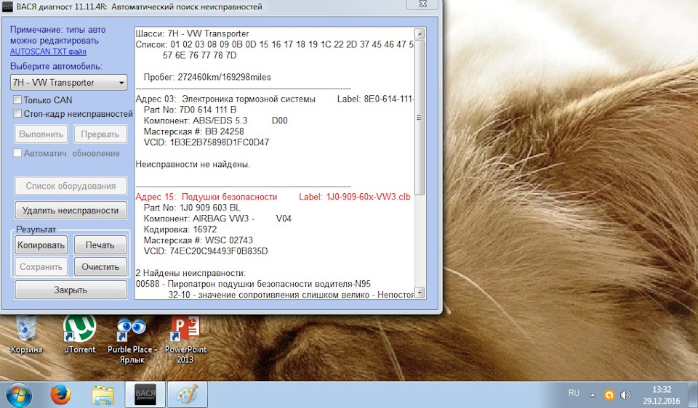Click the red Label: 1J0-909-60x-VW3.clb text
This screenshot has width=698, height=408.
point(355,197)
